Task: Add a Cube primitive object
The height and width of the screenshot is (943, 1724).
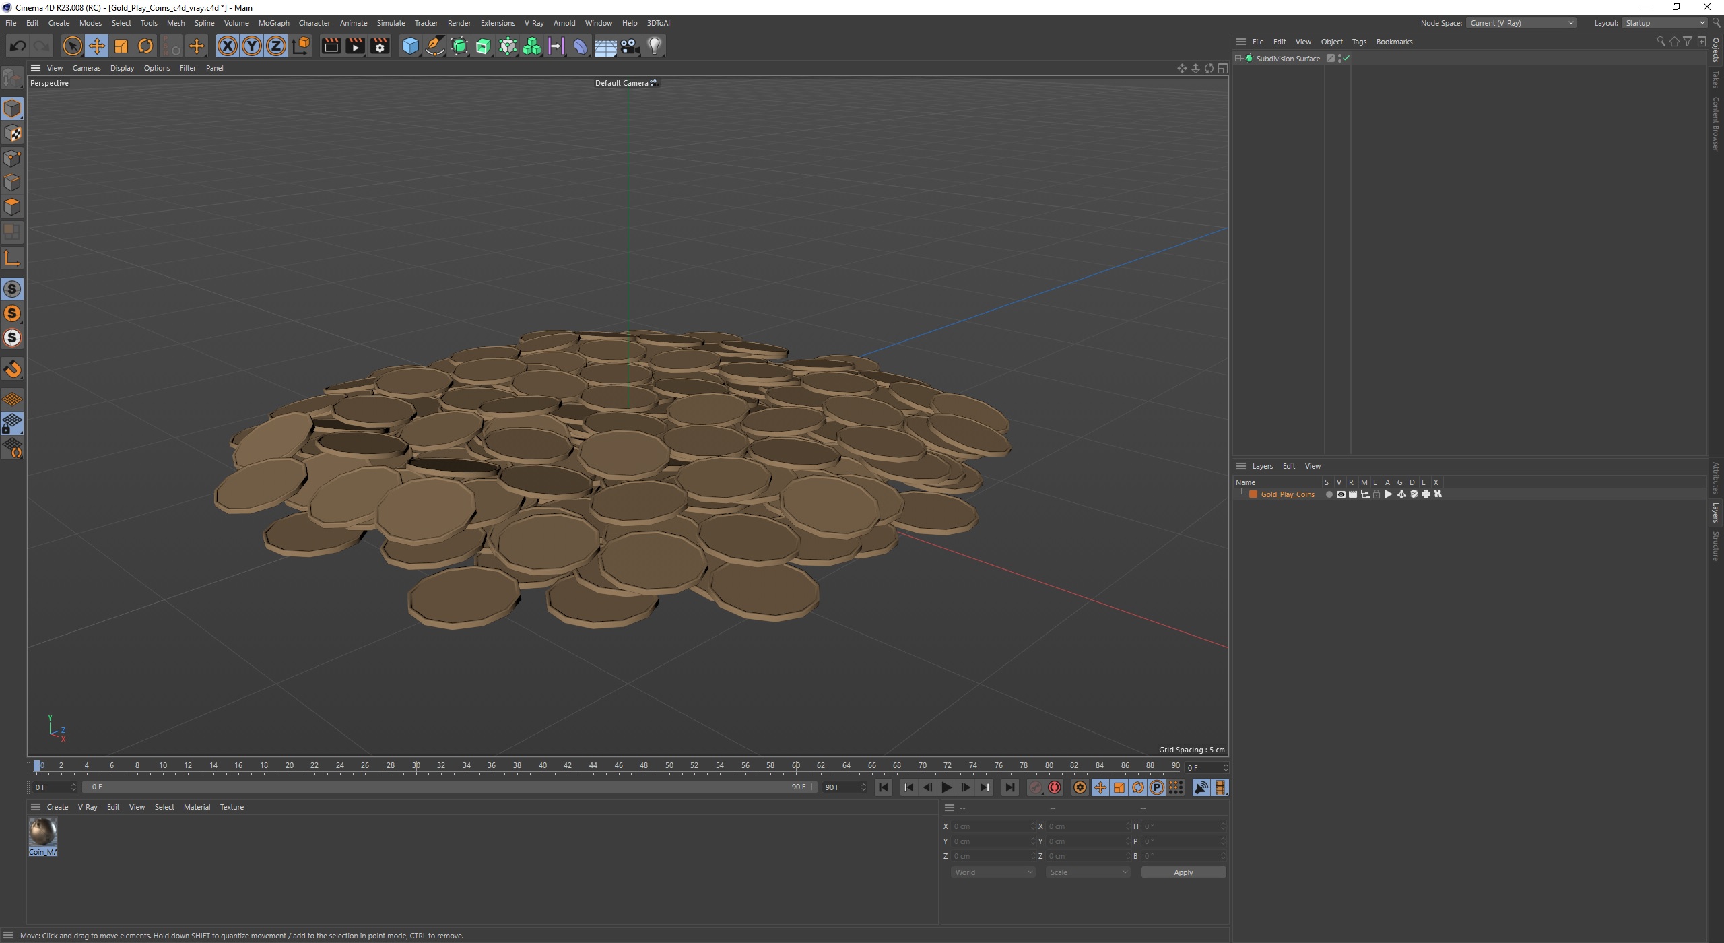Action: (x=410, y=46)
